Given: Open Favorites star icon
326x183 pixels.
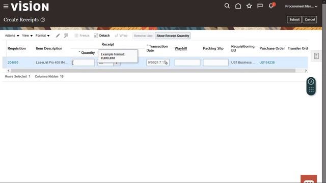Looking at the screenshot, I should click(x=249, y=6).
